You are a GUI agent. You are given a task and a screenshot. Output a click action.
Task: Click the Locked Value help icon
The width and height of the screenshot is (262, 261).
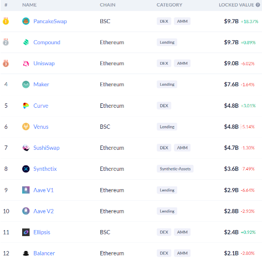click(x=258, y=5)
